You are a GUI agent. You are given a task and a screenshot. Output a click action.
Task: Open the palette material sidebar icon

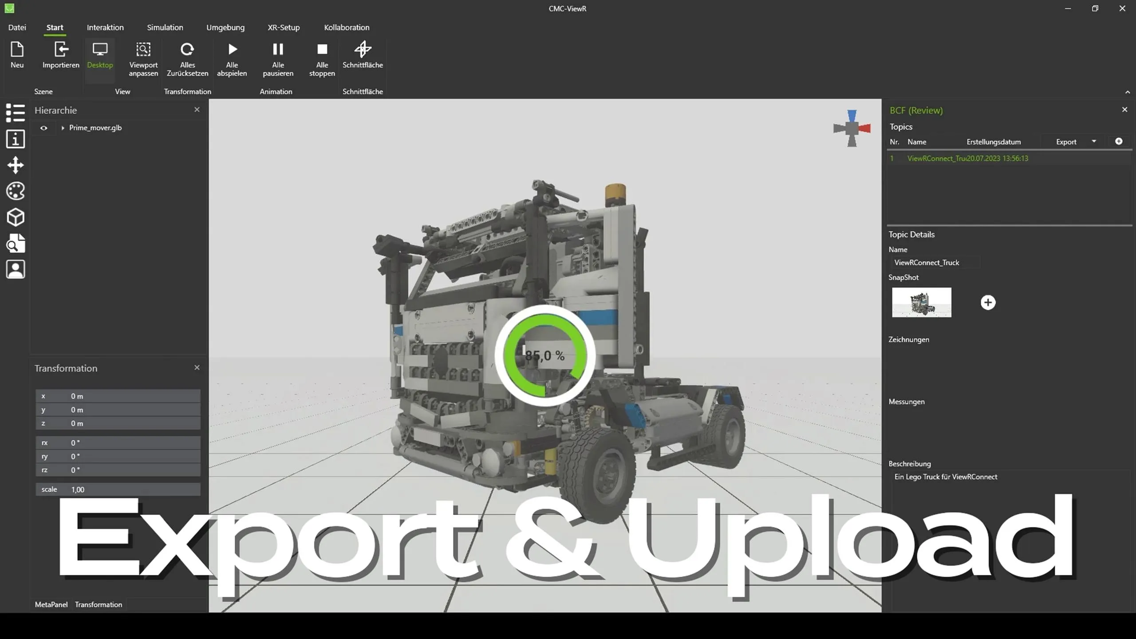tap(16, 191)
